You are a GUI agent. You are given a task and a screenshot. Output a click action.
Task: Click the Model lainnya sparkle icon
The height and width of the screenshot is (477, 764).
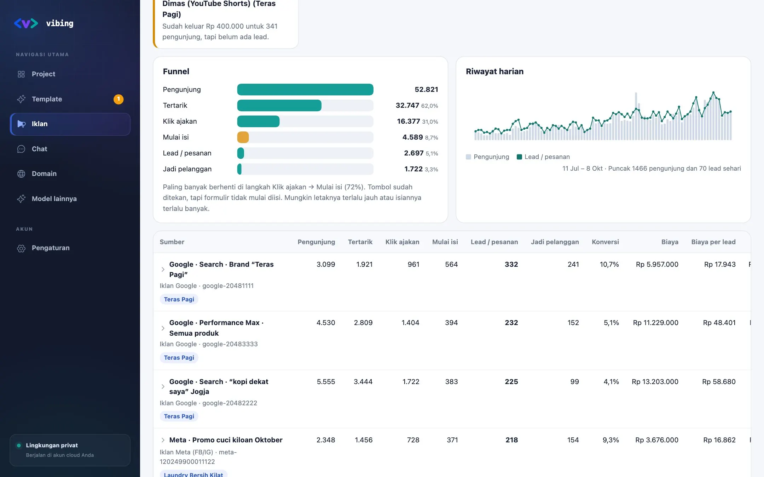[21, 199]
